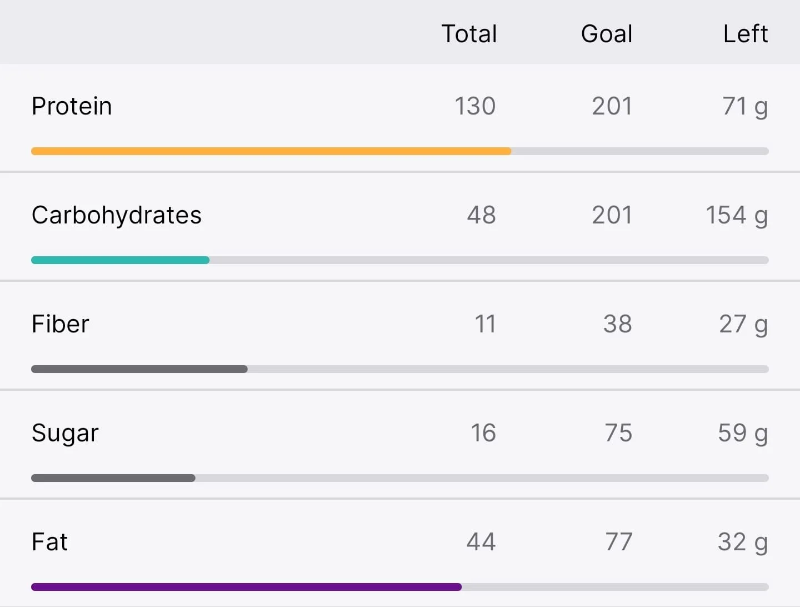
Task: Tap the gray Sugar progress bar
Action: (400, 478)
